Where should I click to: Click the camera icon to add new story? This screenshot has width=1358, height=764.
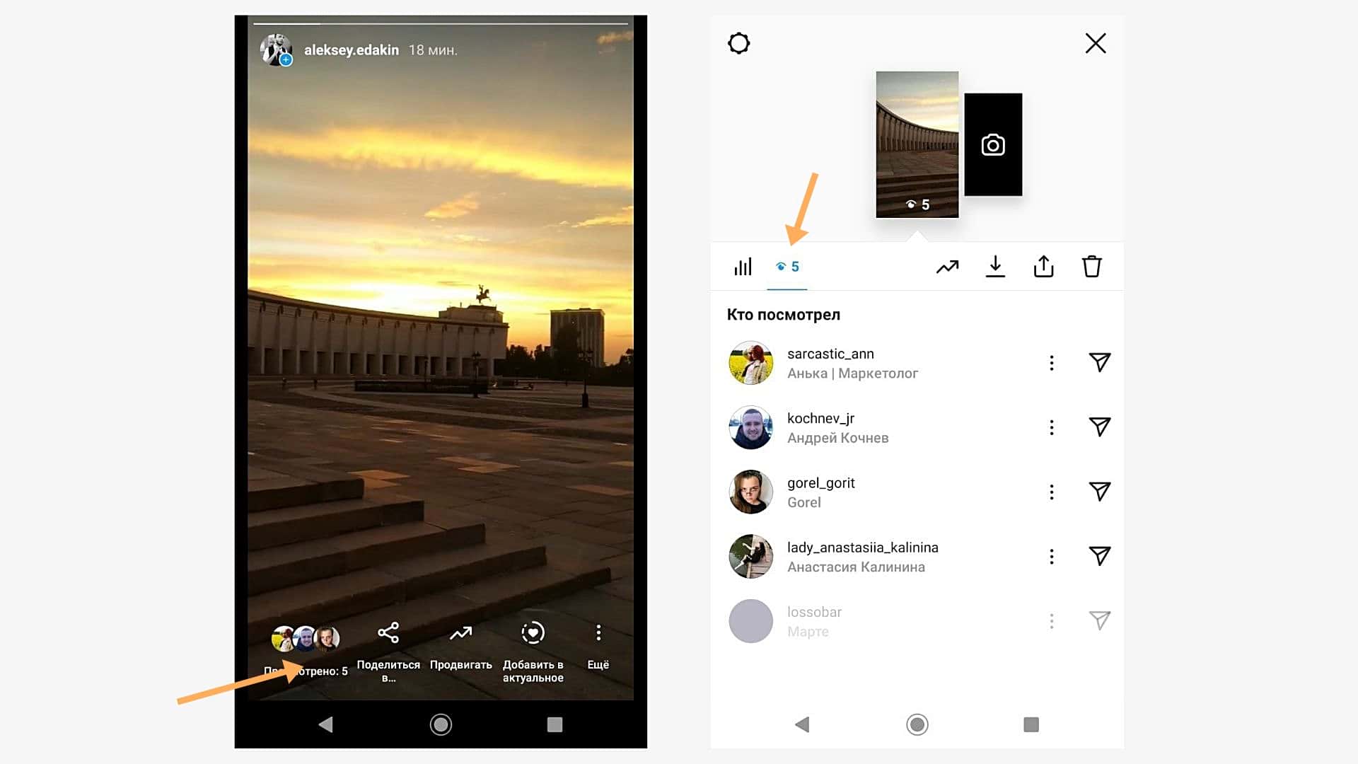click(x=993, y=144)
